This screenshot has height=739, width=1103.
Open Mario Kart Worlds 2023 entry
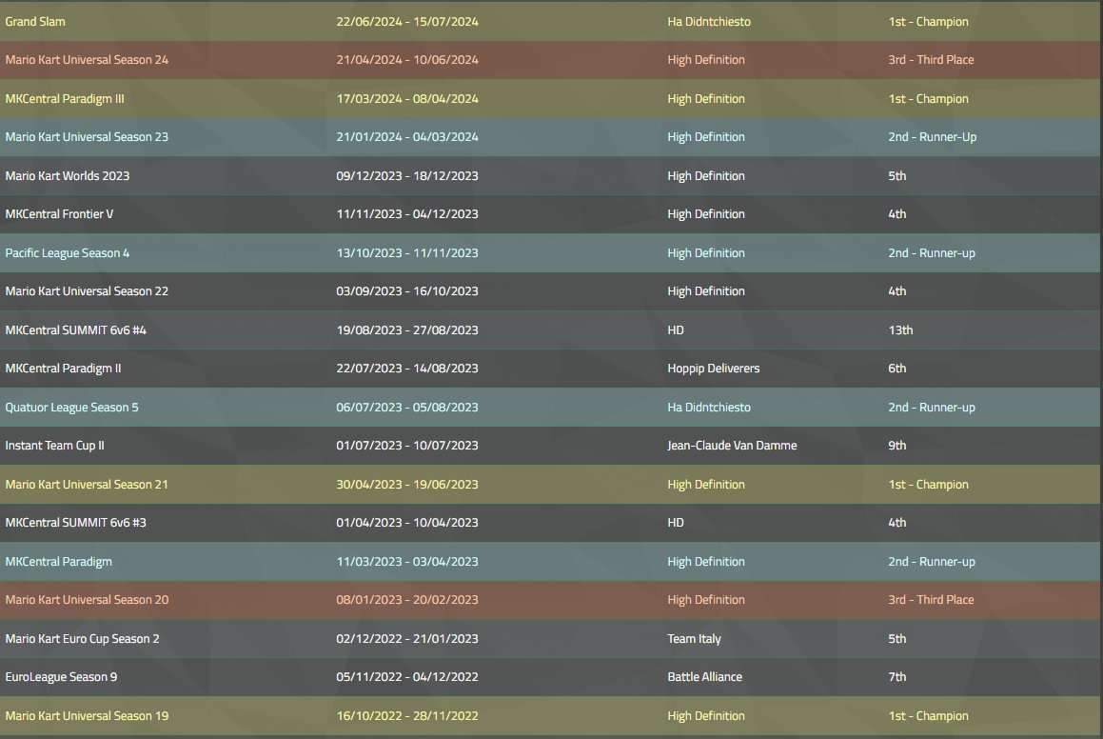[68, 176]
